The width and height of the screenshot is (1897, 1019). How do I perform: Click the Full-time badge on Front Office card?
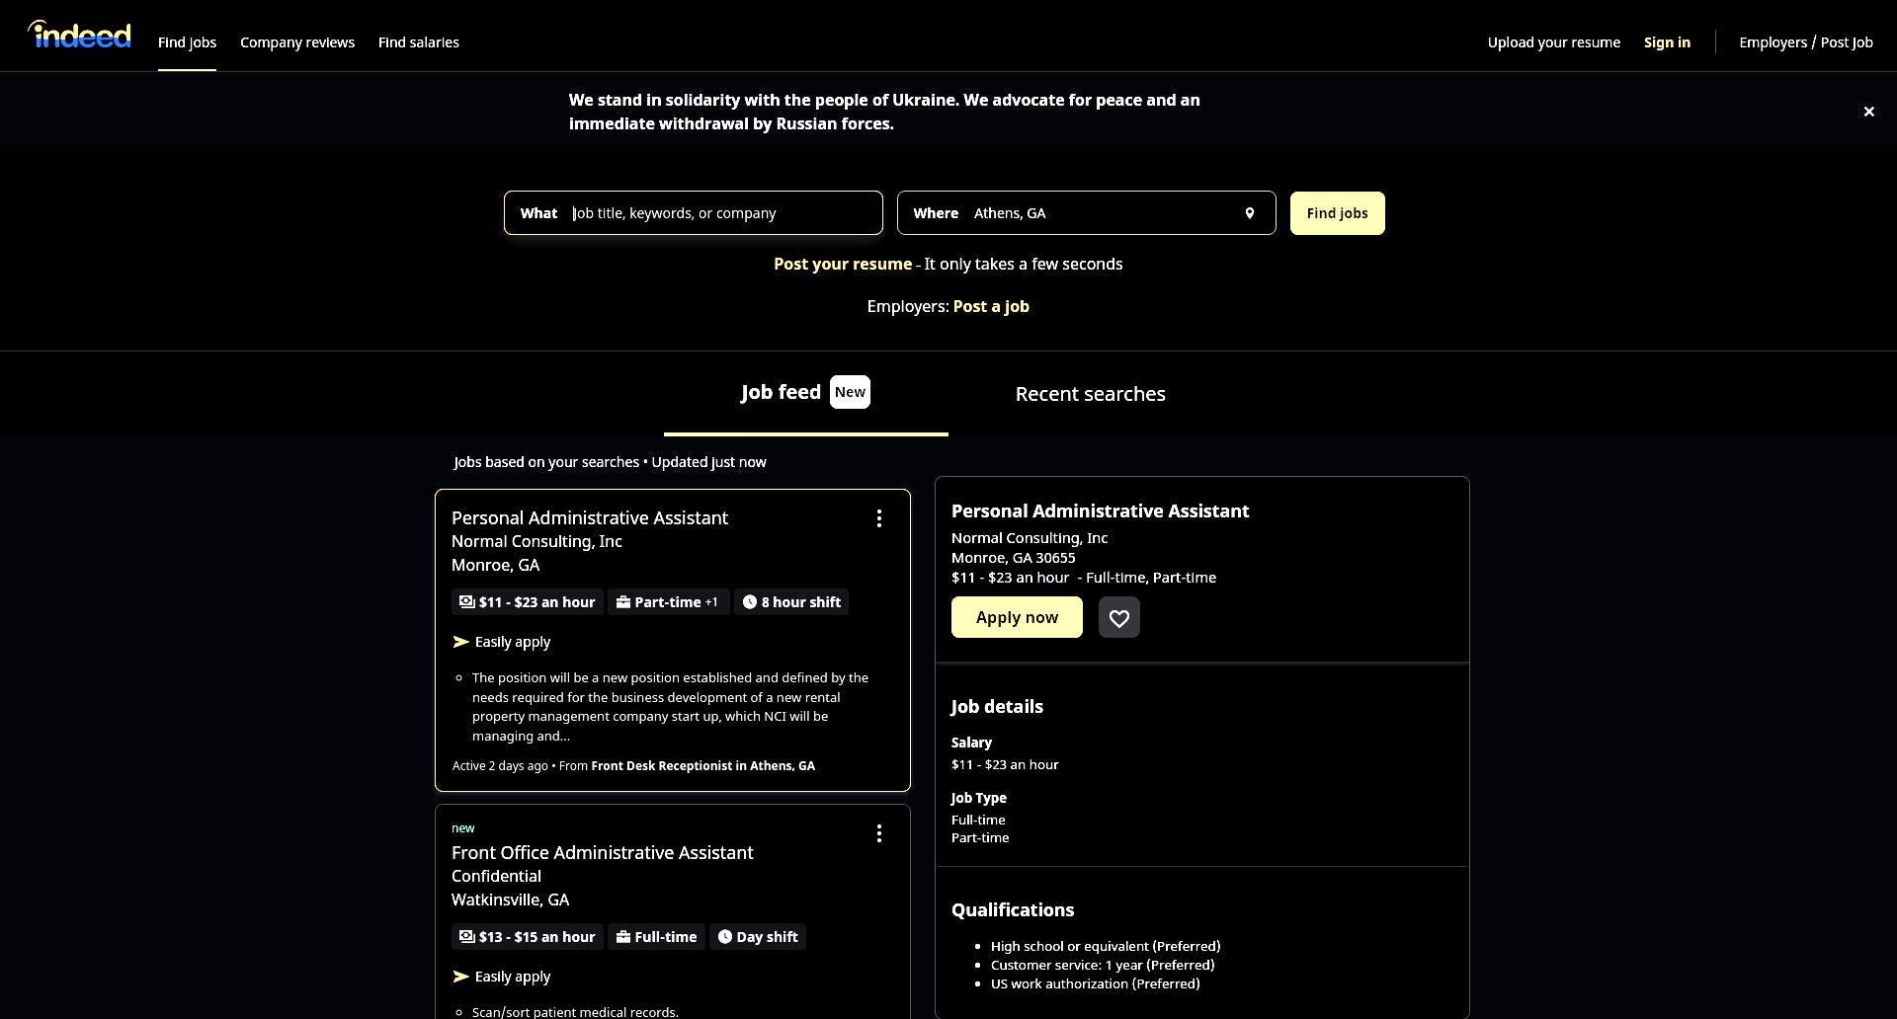click(656, 937)
